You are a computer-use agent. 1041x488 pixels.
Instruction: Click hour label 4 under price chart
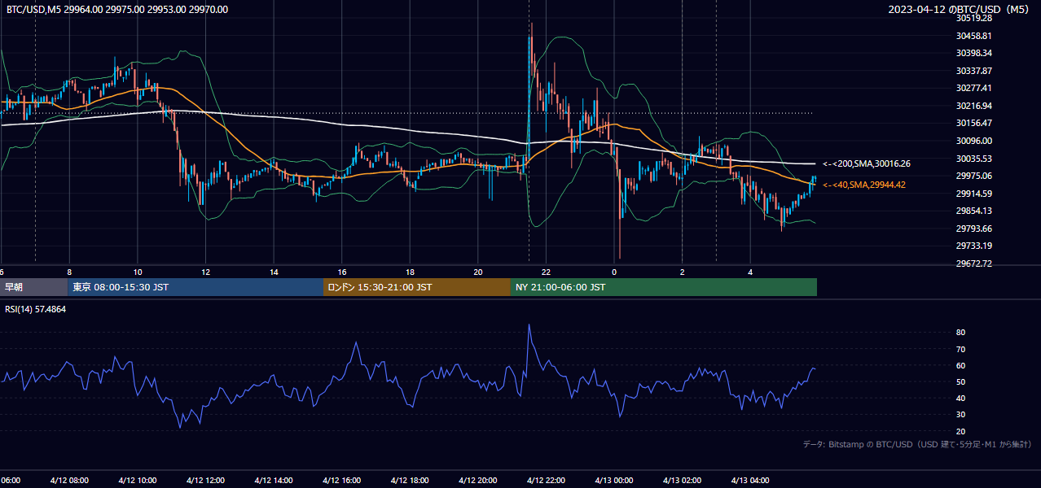[751, 272]
